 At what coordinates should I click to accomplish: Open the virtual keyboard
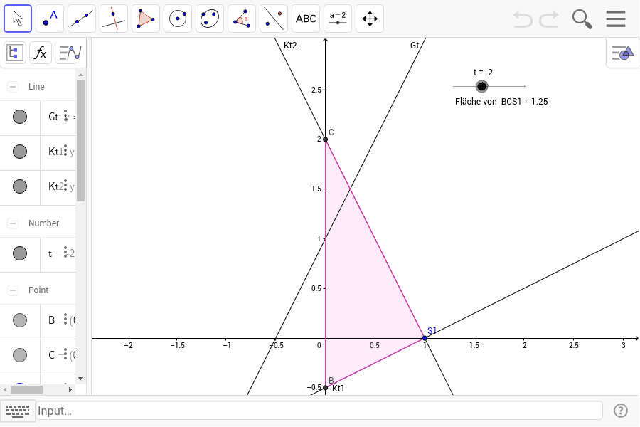(18, 411)
